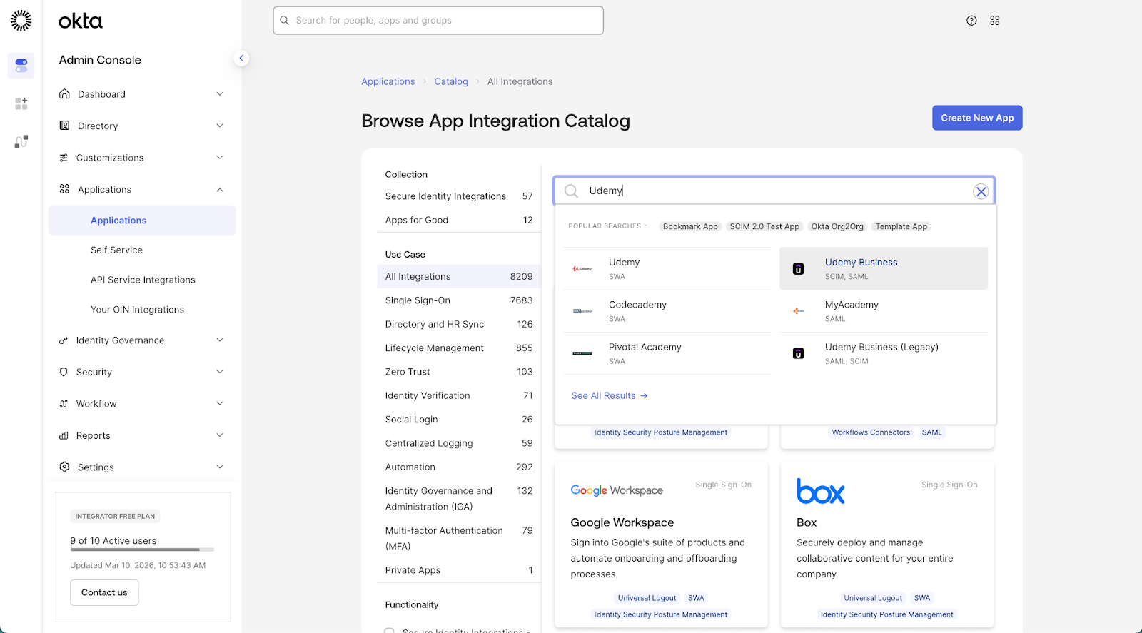
Task: Go to Catalog breadcrumb link
Action: (451, 81)
